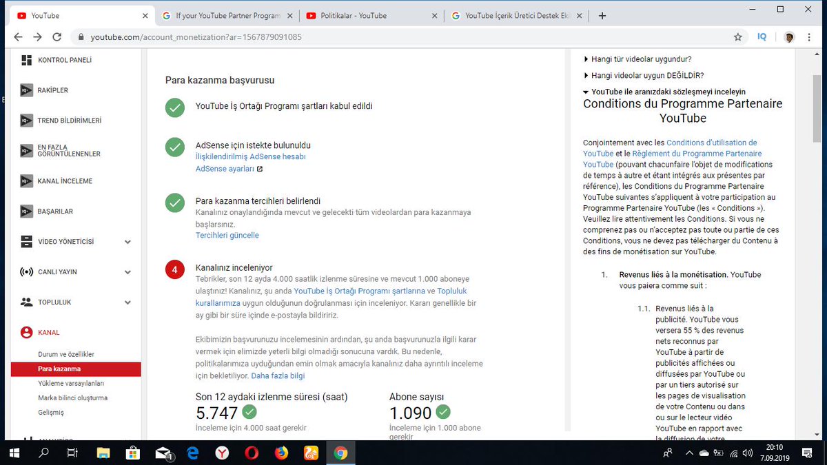Expand the Video Yöneticisi chevron
This screenshot has height=465, width=827.
pyautogui.click(x=127, y=242)
